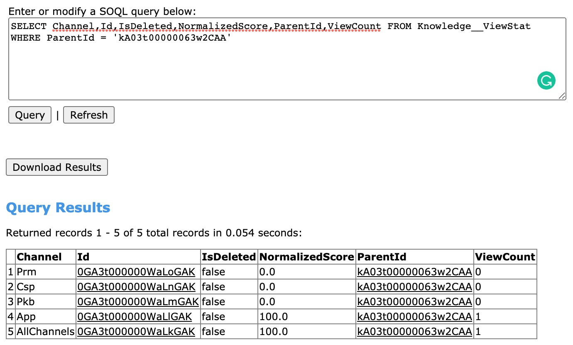Open the ParentId link in the Csp row
This screenshot has height=345, width=573.
coord(414,287)
